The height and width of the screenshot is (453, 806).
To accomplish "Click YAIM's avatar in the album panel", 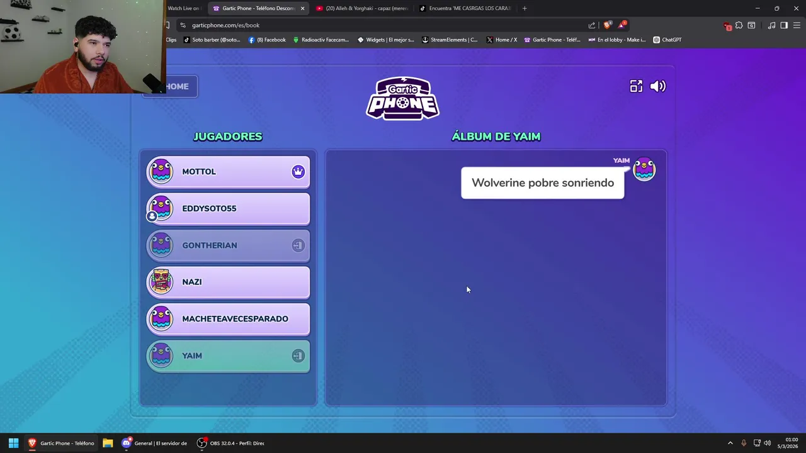I will pos(644,169).
